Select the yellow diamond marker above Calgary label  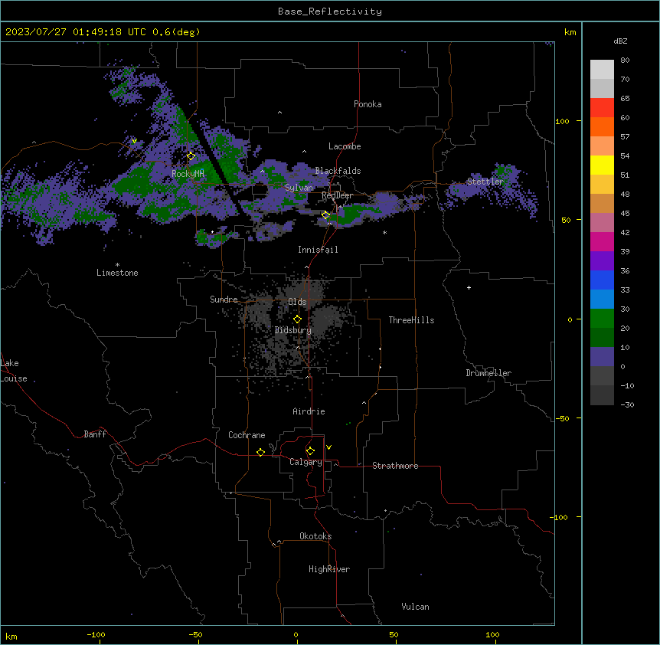(311, 451)
